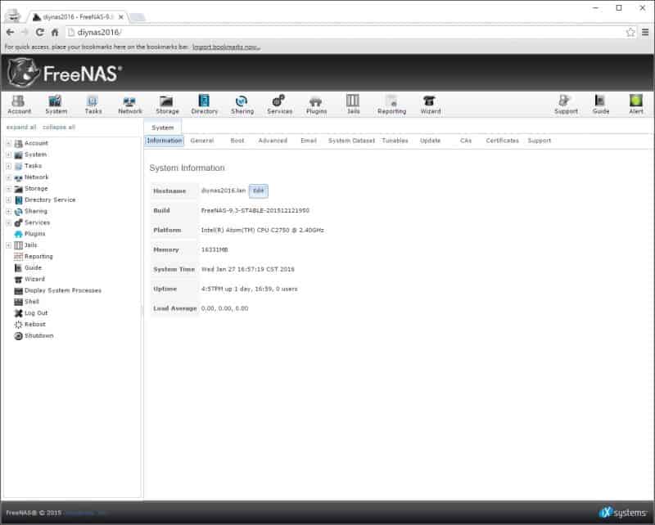
Task: Click collapse all link
Action: pos(59,127)
